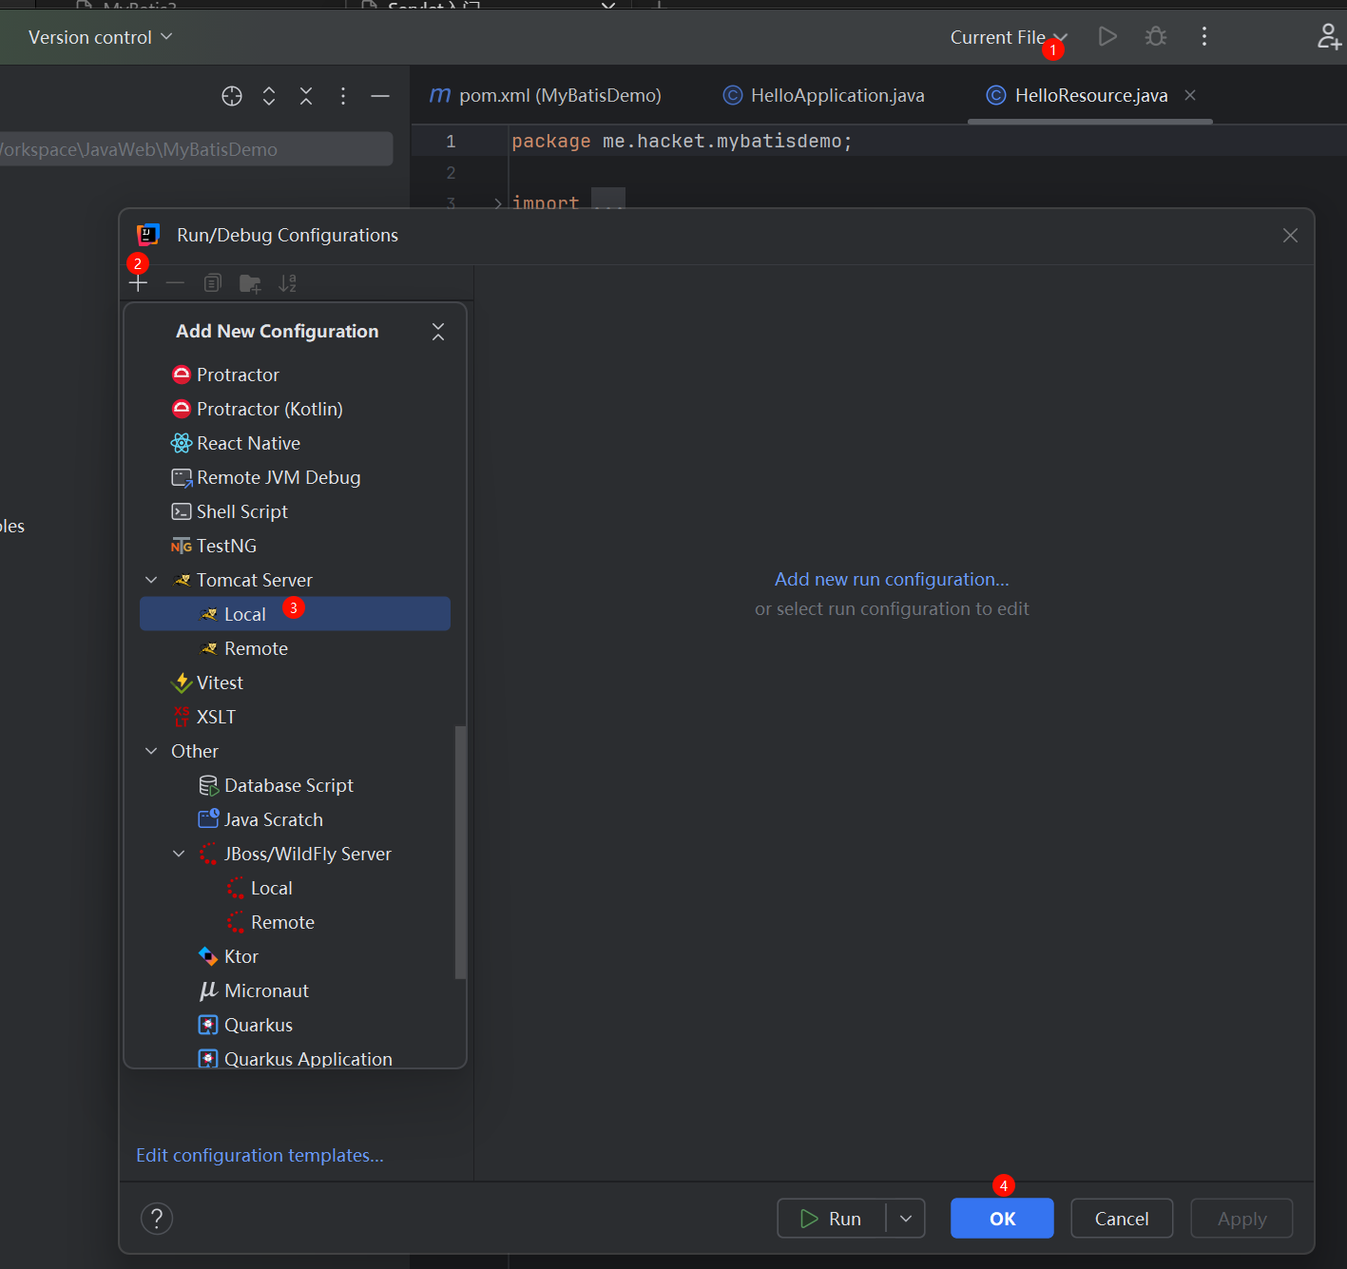
Task: Click the Copy Configuration icon
Action: 213,283
